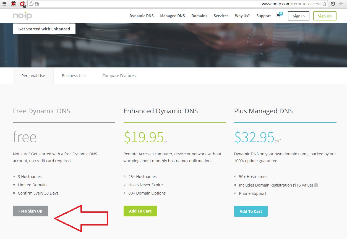
Task: Open the Services nav menu
Action: [x=221, y=16]
